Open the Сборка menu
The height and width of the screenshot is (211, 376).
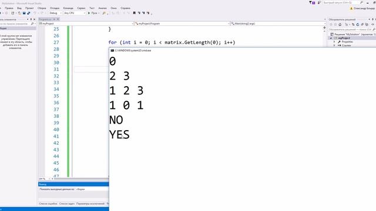click(x=42, y=8)
